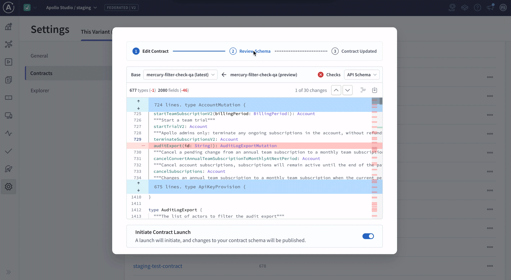This screenshot has width=511, height=280.
Task: Open the clients devices icon in sidebar
Action: pyautogui.click(x=9, y=115)
